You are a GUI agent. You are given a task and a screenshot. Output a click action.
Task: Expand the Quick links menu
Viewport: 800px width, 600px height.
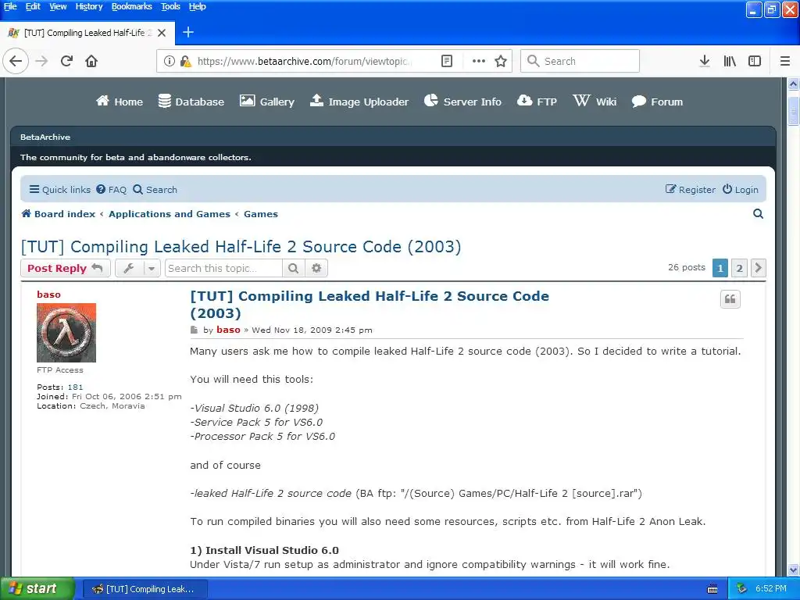(59, 189)
